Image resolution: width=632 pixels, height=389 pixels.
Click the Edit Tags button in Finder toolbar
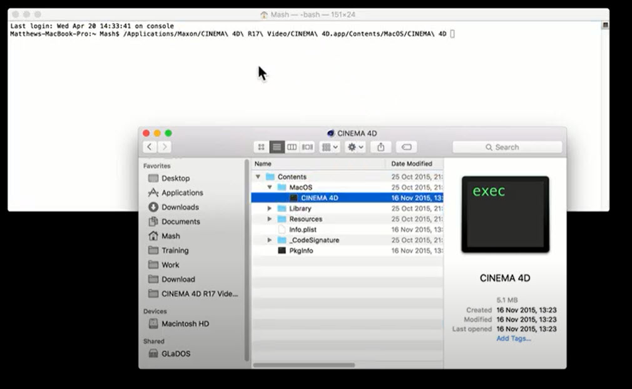406,147
